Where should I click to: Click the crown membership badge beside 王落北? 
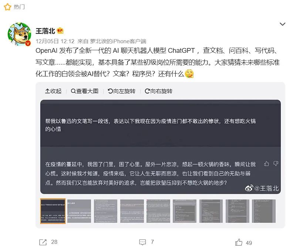click(x=60, y=31)
